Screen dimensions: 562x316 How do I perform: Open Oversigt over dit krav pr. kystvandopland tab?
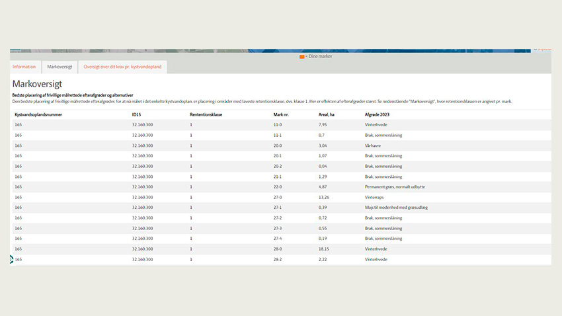(122, 67)
